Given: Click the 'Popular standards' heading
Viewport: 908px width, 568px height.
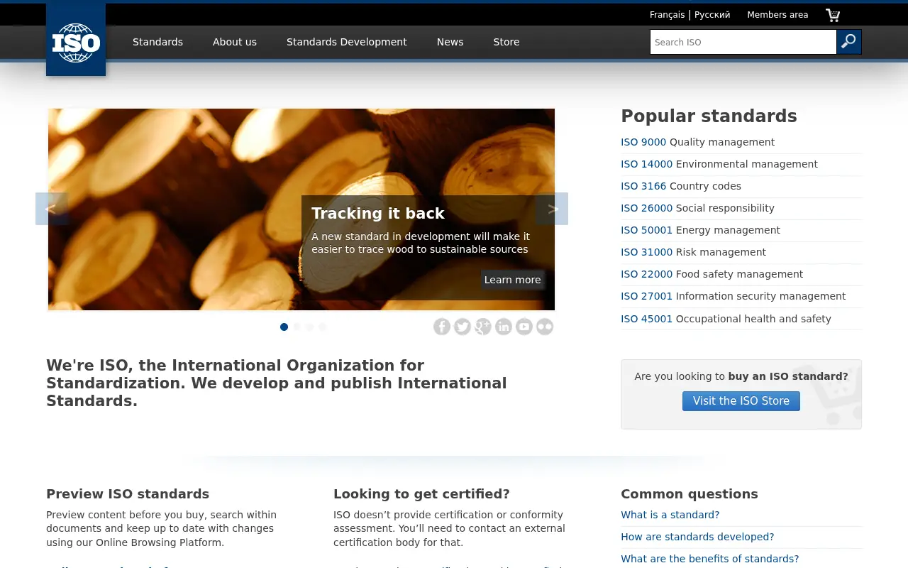Looking at the screenshot, I should point(709,116).
